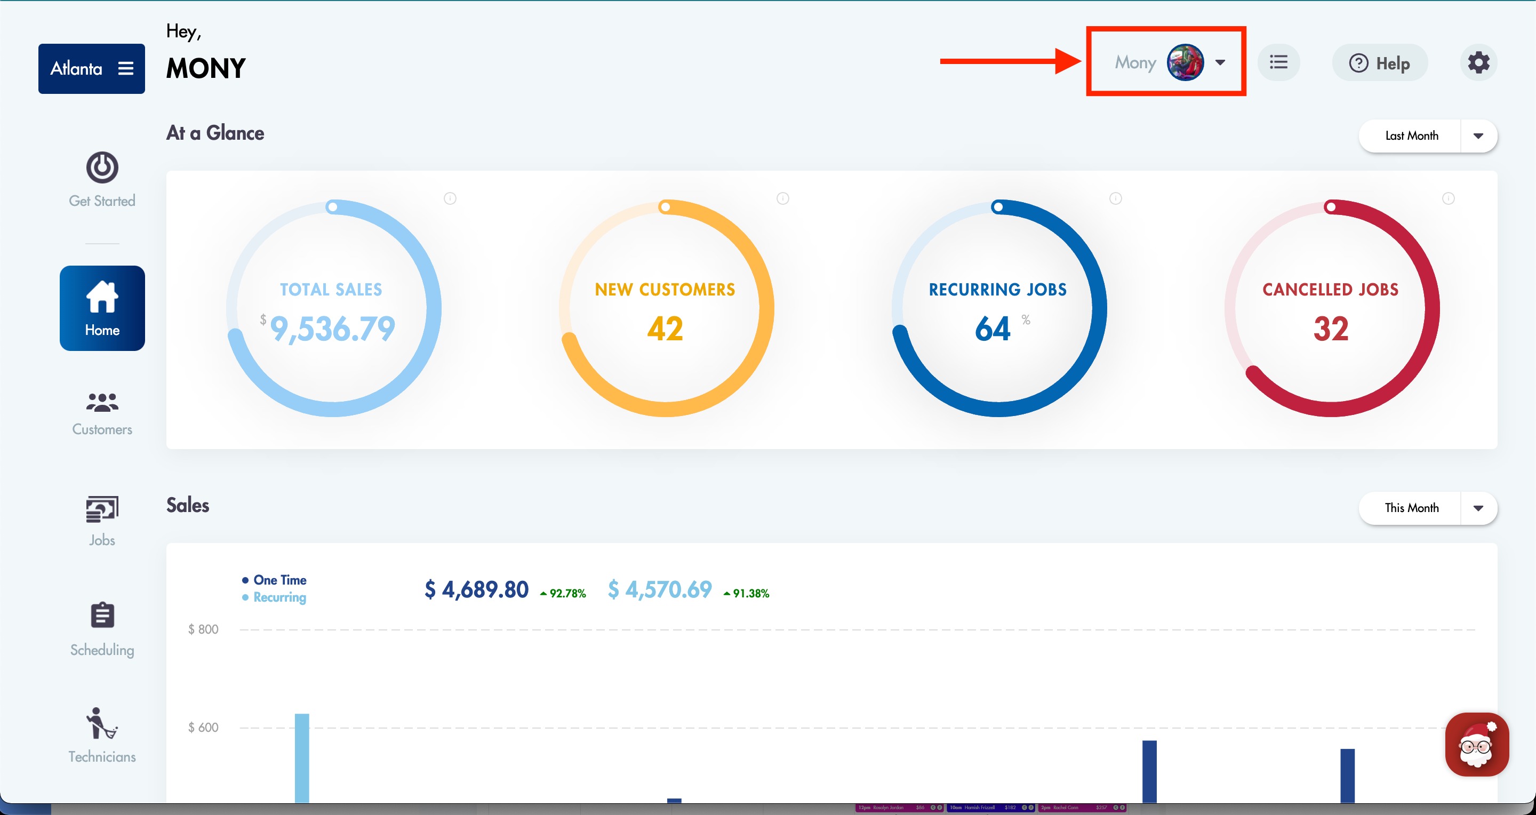
Task: Expand the Mony account dropdown arrow
Action: point(1220,62)
